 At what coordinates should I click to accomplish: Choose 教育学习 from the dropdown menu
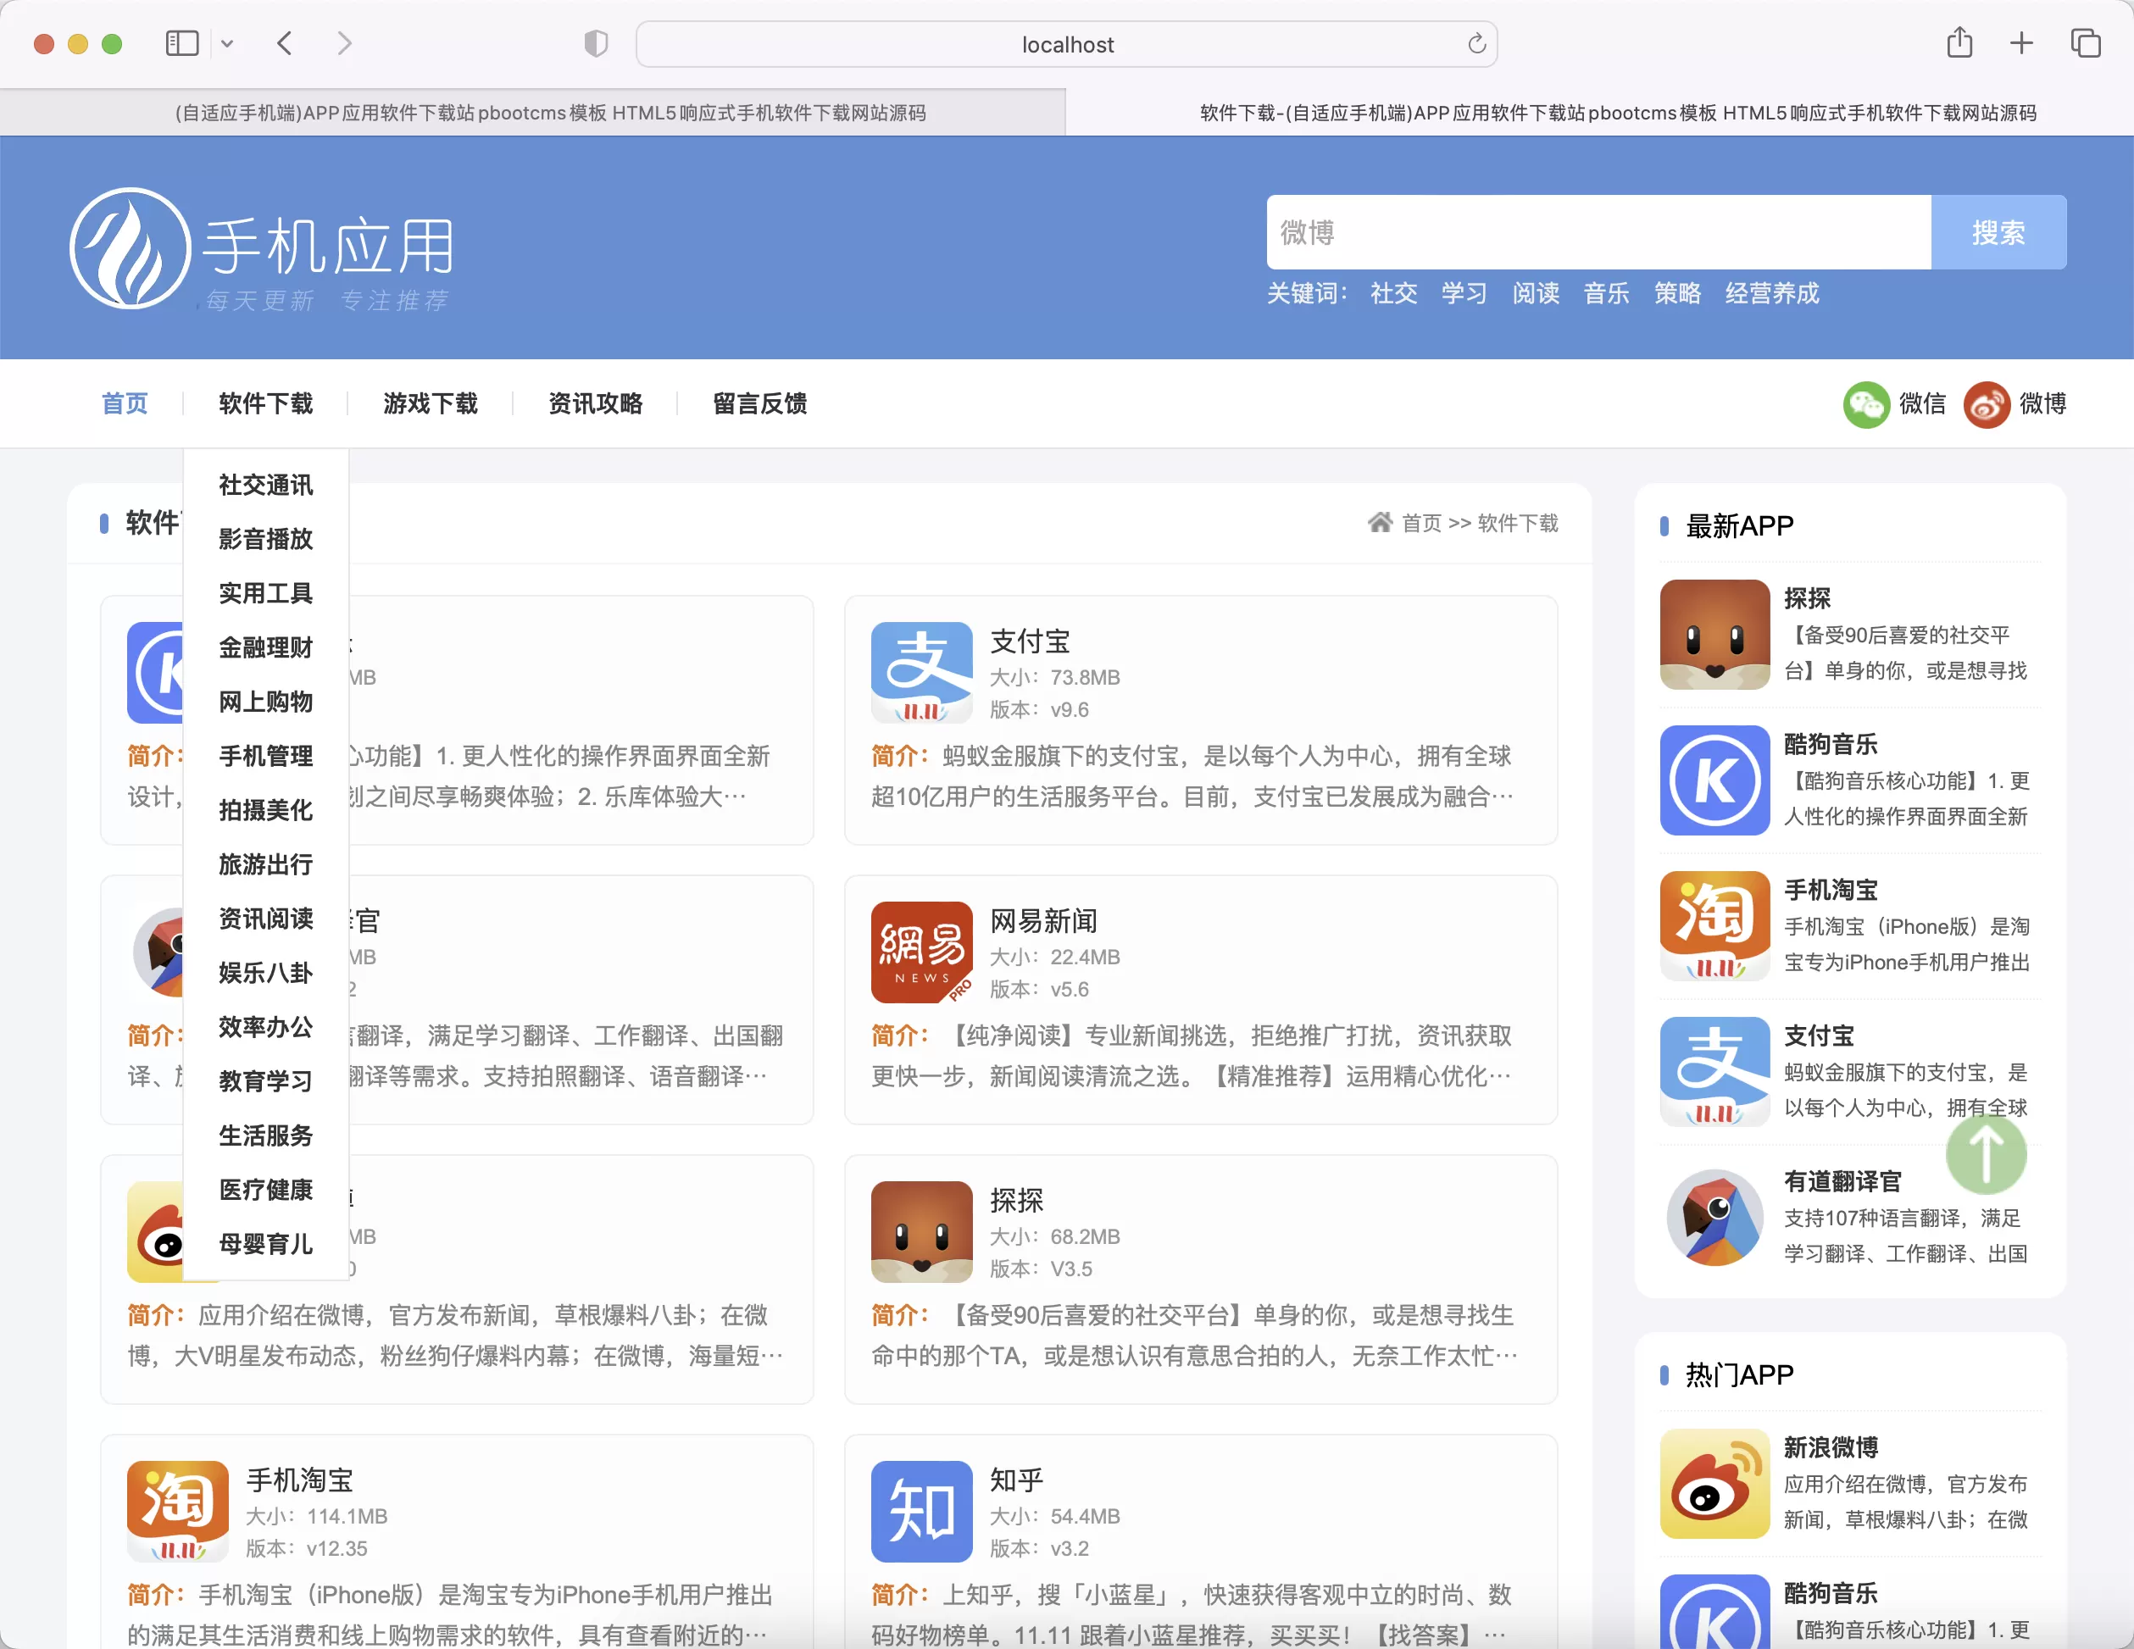[x=266, y=1080]
